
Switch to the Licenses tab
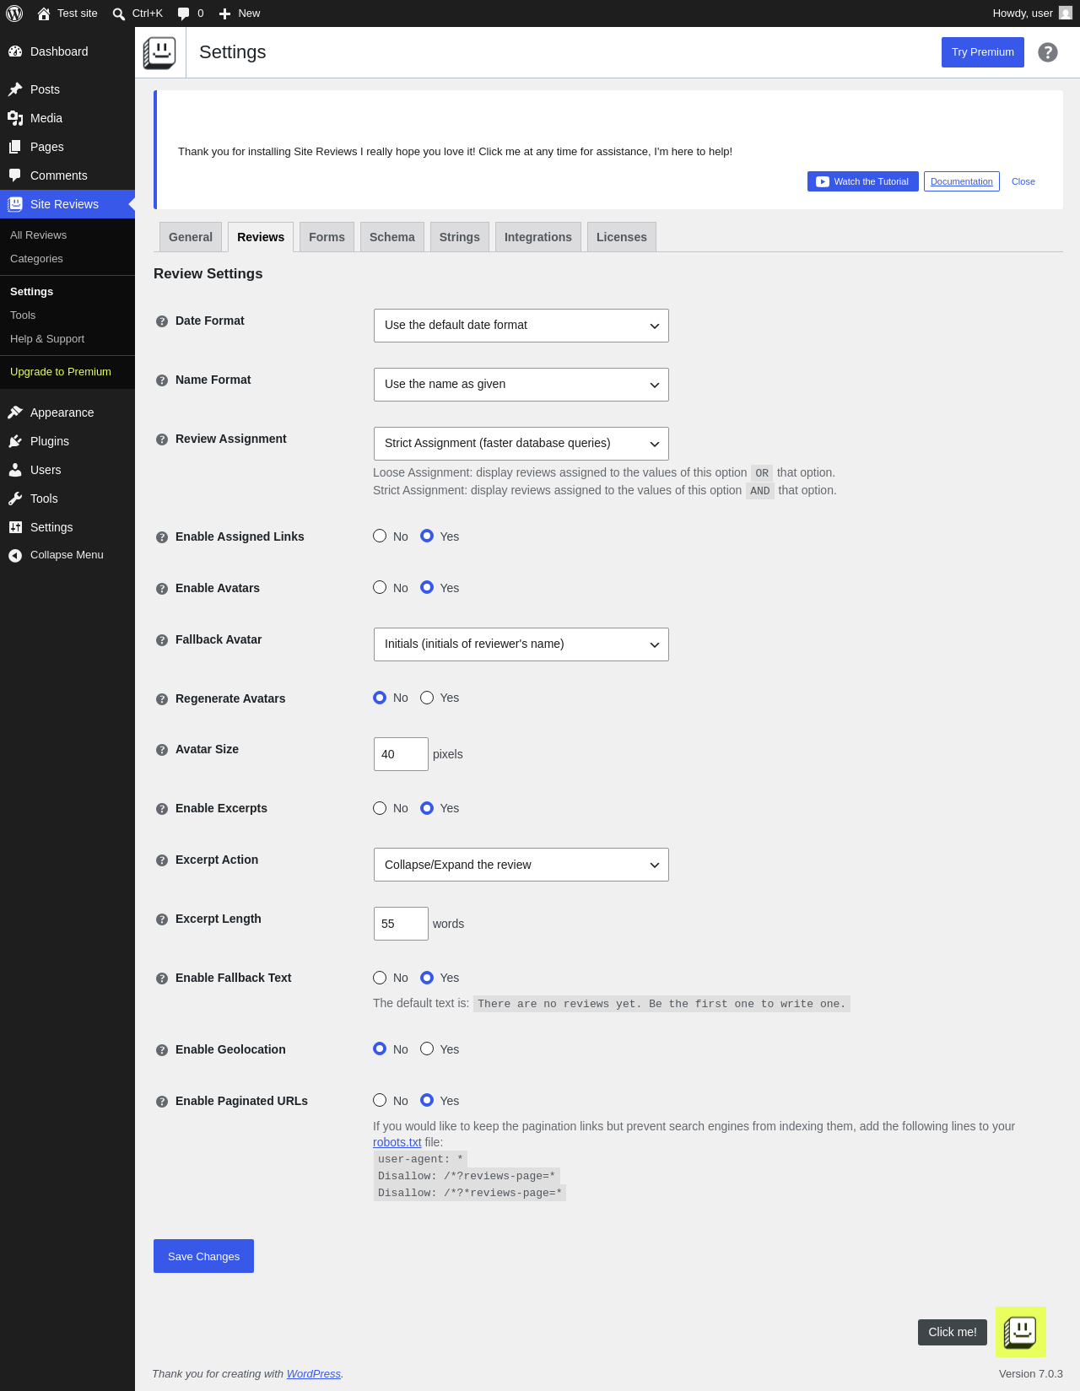click(622, 237)
